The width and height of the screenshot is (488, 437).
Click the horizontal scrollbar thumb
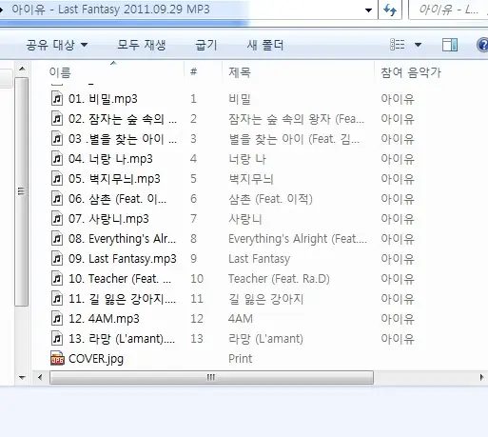(x=211, y=377)
